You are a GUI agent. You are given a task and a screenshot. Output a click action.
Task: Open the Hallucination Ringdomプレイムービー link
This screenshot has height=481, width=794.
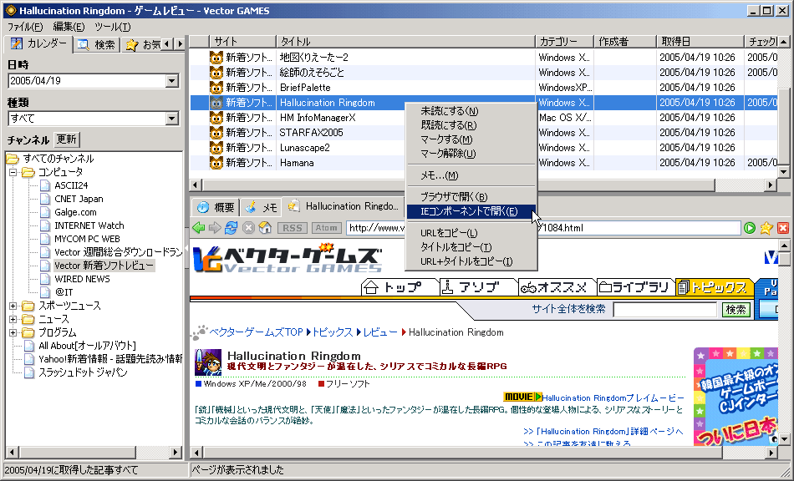point(613,398)
